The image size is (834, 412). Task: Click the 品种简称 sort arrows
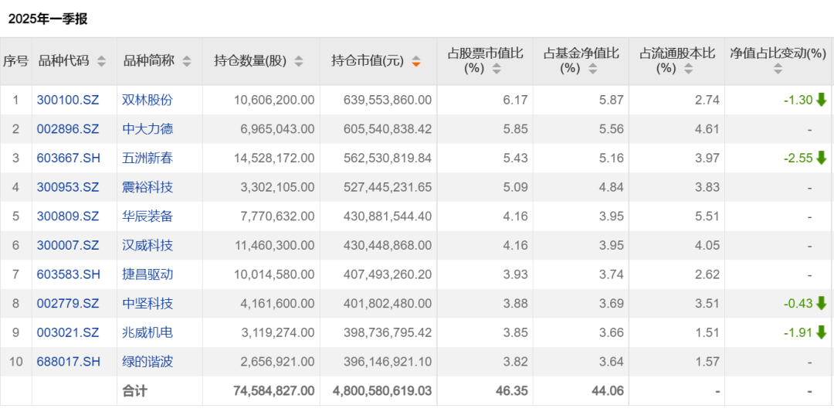(186, 61)
